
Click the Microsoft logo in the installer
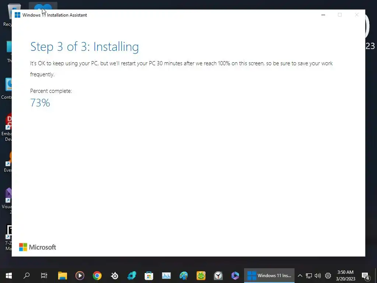38,247
